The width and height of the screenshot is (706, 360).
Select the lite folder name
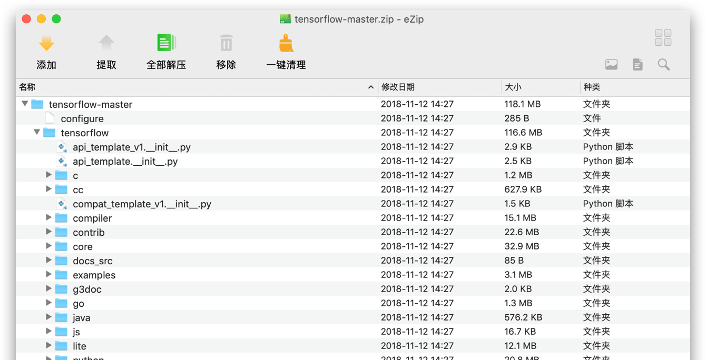point(80,346)
